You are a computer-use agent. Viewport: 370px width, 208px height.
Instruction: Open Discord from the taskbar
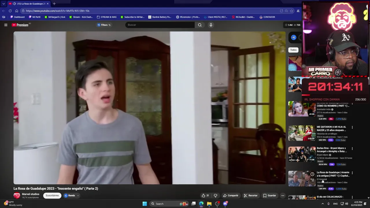tap(225, 204)
